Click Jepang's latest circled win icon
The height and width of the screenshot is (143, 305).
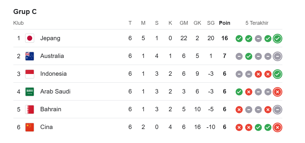(x=278, y=38)
